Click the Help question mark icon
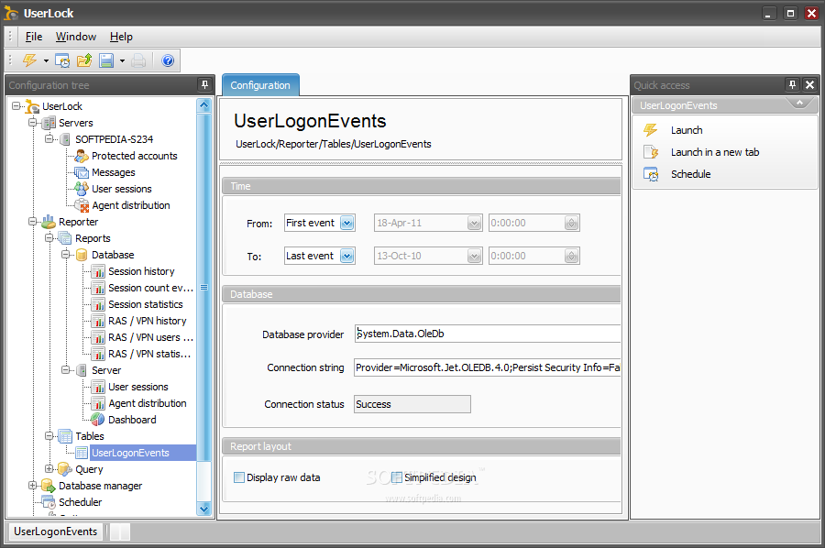Image resolution: width=825 pixels, height=548 pixels. click(168, 61)
